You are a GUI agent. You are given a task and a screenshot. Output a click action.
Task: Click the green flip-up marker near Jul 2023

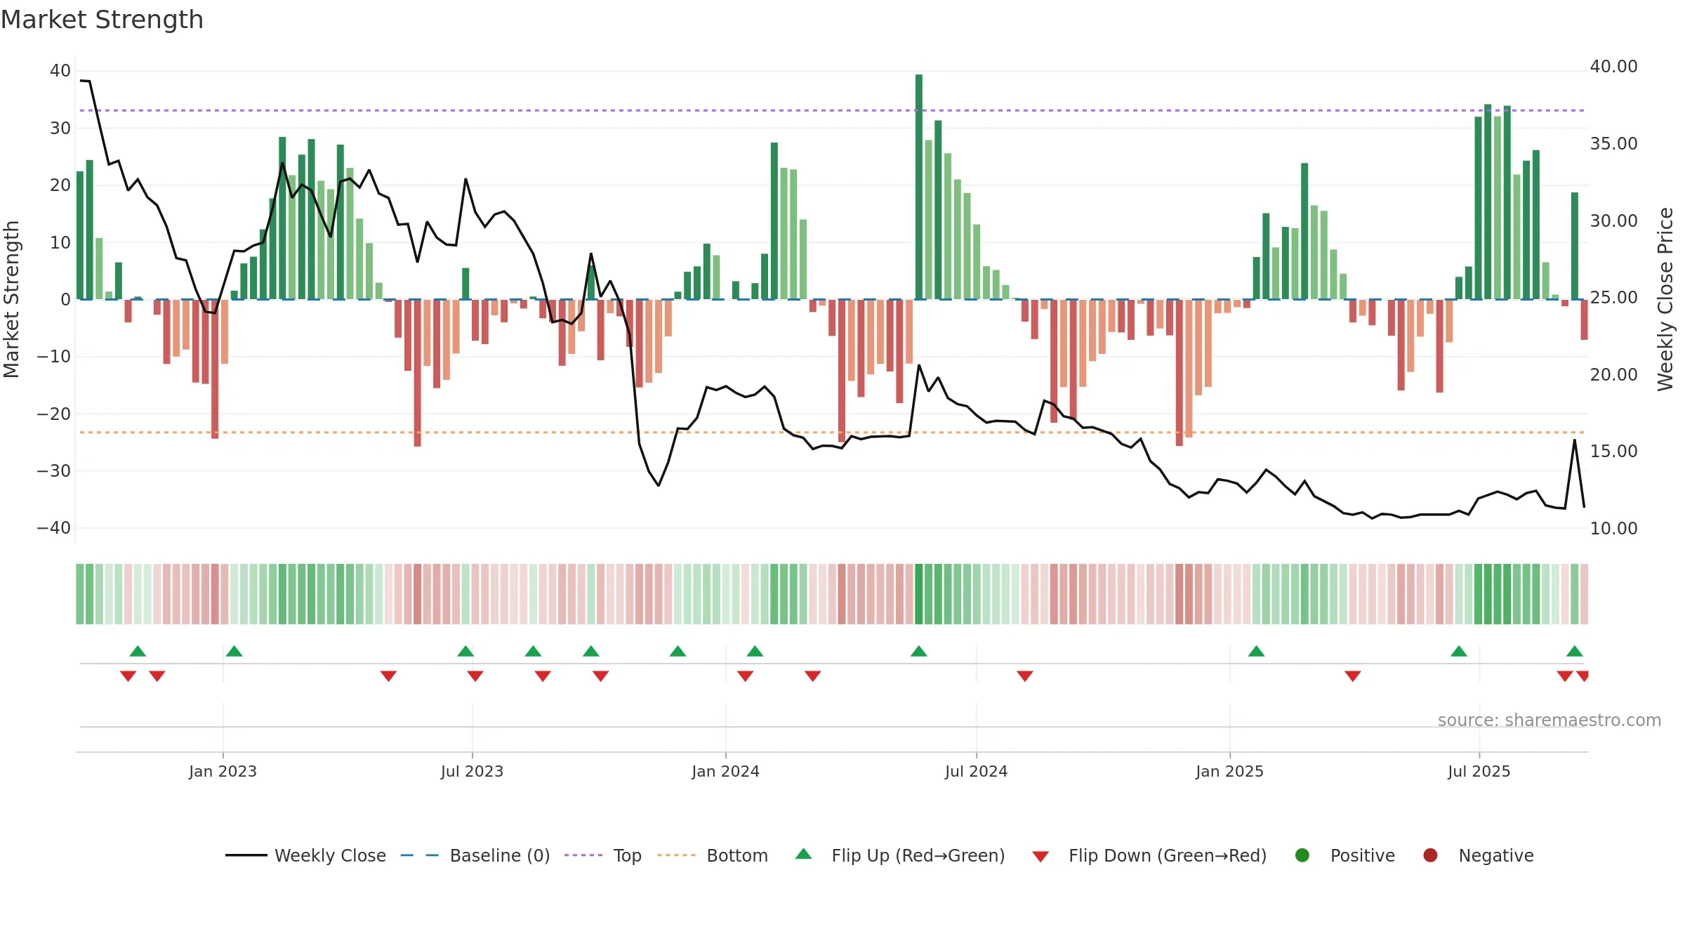point(465,651)
